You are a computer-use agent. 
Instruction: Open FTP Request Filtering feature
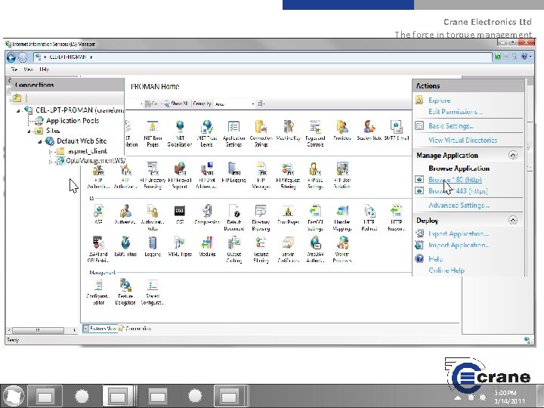tap(288, 175)
